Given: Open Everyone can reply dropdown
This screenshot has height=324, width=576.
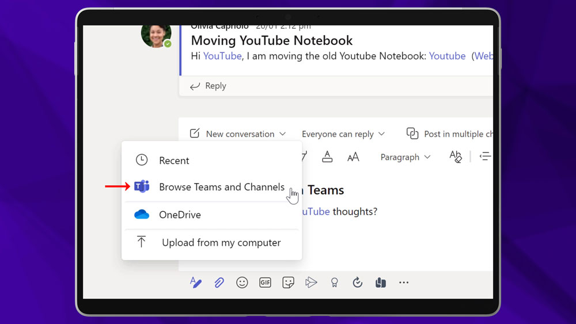Looking at the screenshot, I should pos(343,134).
